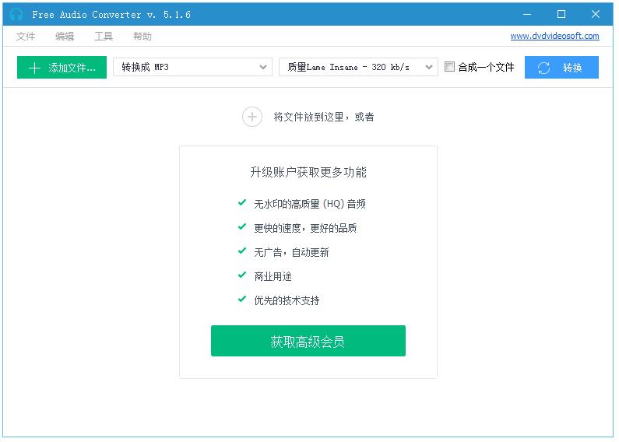The image size is (619, 442).
Task: Expand the 转换成 MP3 format dropdown
Action: [x=192, y=67]
